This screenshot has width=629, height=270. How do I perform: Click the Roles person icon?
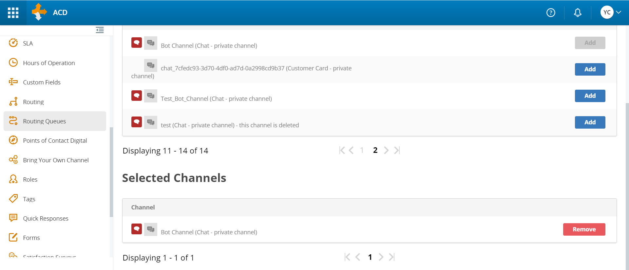(13, 179)
